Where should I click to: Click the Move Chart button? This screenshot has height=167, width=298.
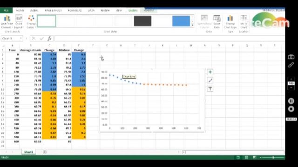244,22
